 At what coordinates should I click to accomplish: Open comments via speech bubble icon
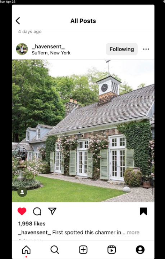coord(37,211)
